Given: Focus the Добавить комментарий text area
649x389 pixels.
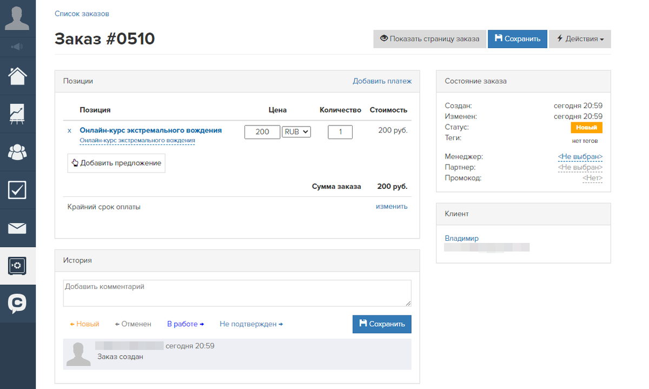Looking at the screenshot, I should (x=237, y=293).
